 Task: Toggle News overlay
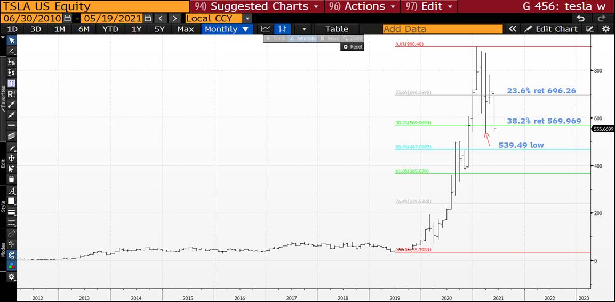coord(329,38)
